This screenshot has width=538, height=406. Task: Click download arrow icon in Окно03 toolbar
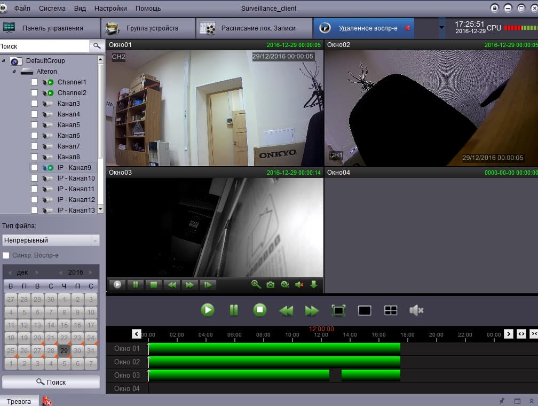click(x=314, y=284)
